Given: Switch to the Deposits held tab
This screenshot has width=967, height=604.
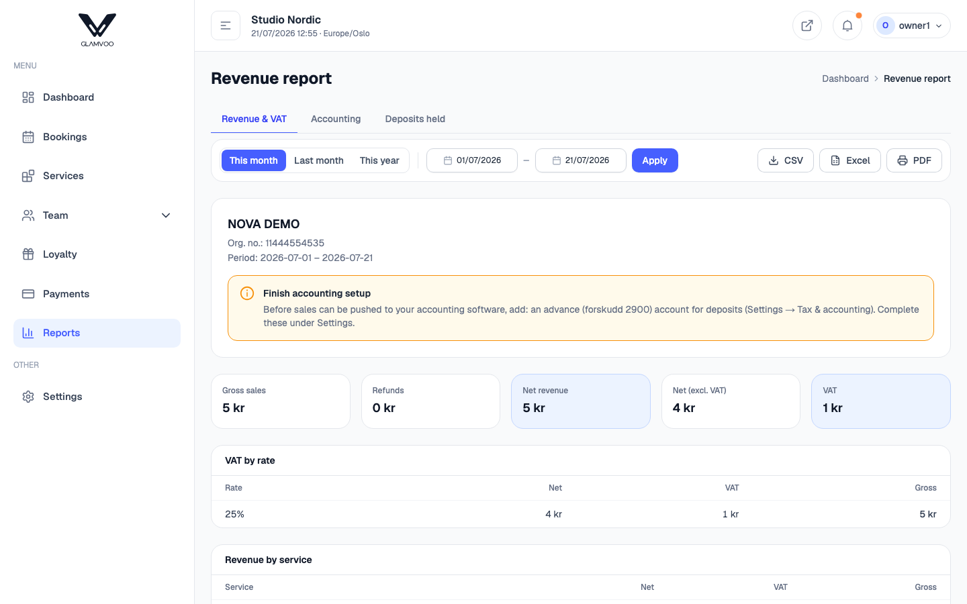Looking at the screenshot, I should (415, 119).
